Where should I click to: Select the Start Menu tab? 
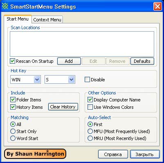(x=18, y=19)
